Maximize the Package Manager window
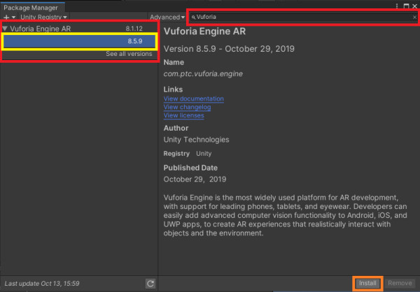 tap(406, 6)
